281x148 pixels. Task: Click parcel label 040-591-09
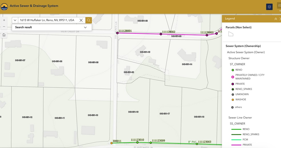click(x=93, y=62)
